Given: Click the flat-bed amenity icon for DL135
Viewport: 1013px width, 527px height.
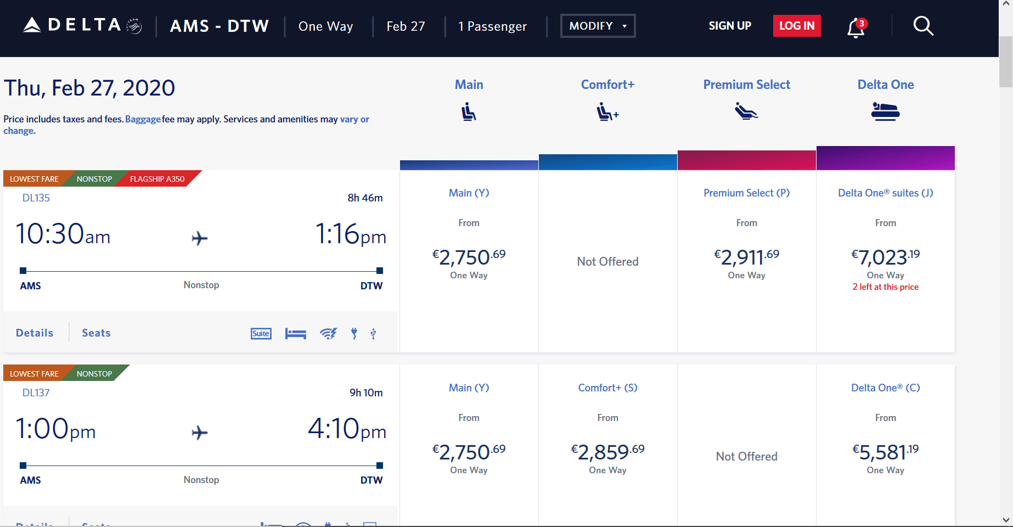Looking at the screenshot, I should click(296, 333).
